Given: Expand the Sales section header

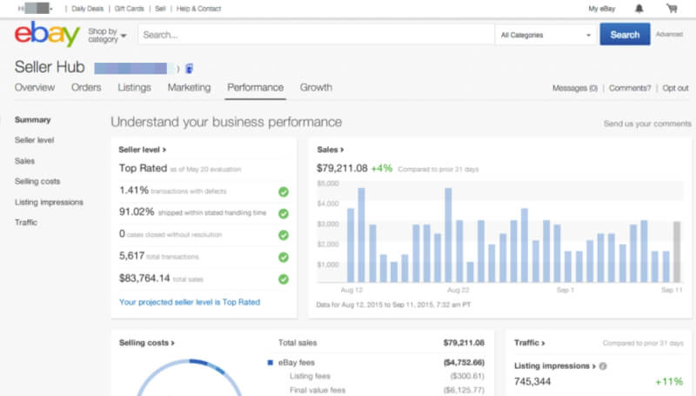Looking at the screenshot, I should (x=331, y=150).
